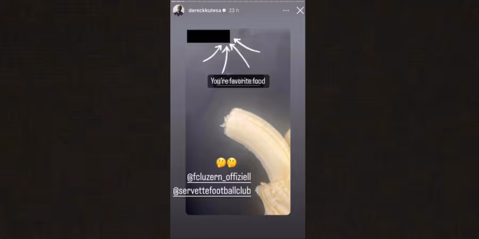479x239 pixels.
Task: Click the dark area right of the story
Action: (392, 119)
